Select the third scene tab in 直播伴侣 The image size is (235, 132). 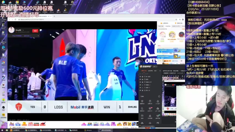click(156, 71)
